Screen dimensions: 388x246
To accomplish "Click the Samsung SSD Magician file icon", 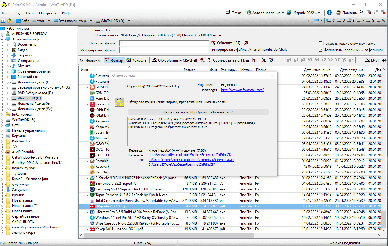I will [92, 189].
